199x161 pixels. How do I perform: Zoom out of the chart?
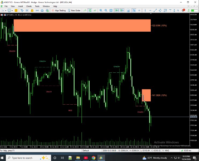point(106,10)
